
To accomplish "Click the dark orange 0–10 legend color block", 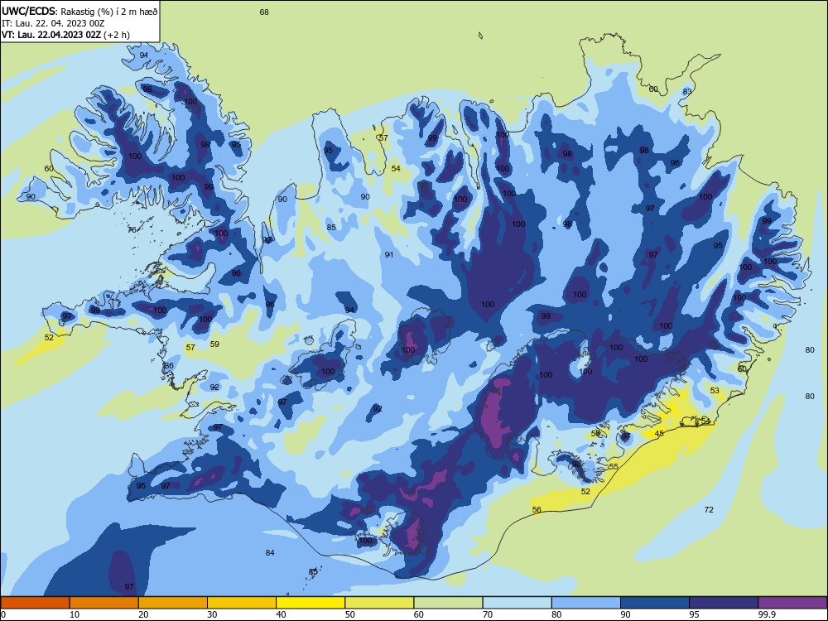I will [x=35, y=603].
